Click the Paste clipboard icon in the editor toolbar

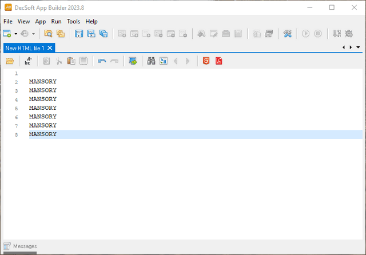point(71,61)
